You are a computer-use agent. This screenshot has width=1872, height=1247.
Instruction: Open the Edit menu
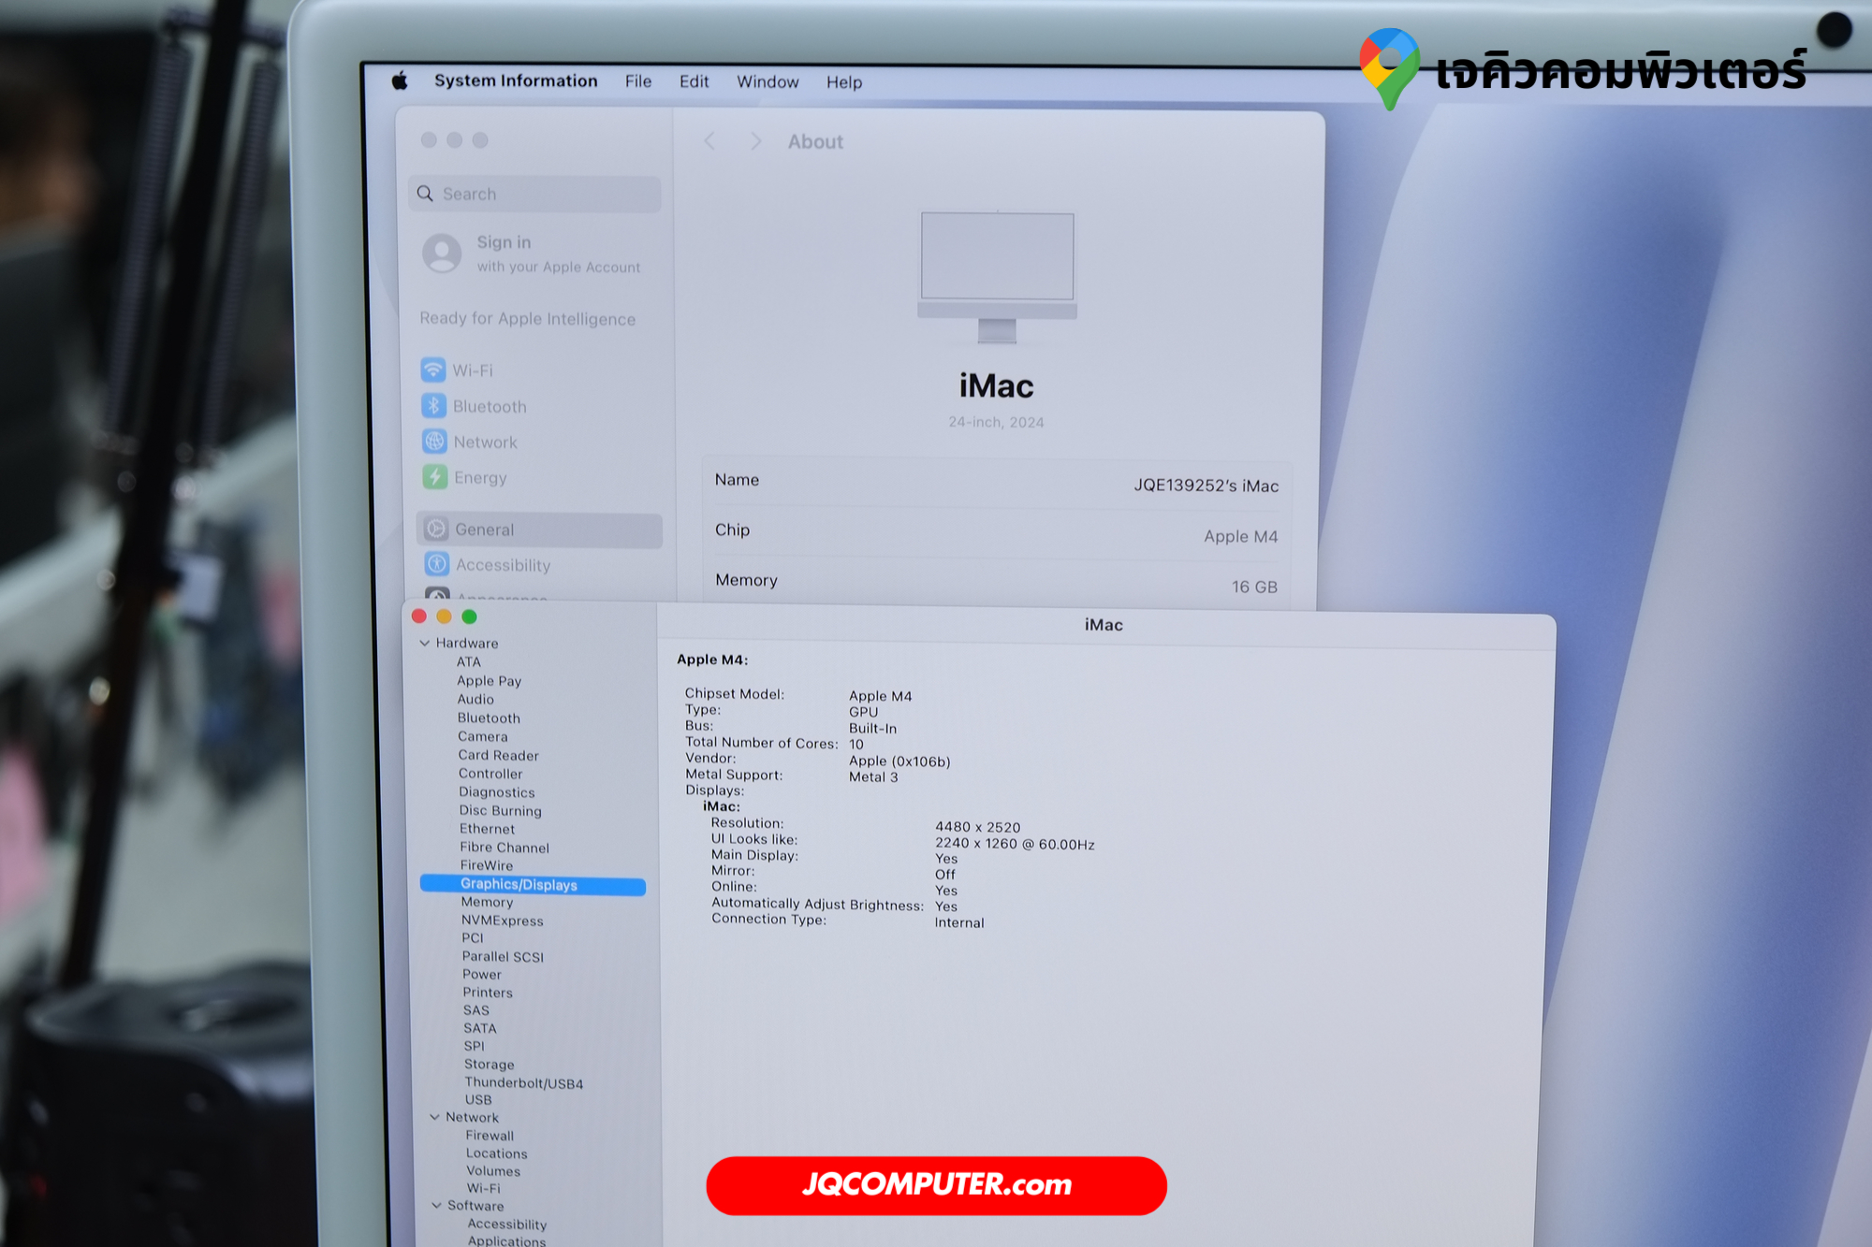pos(695,82)
